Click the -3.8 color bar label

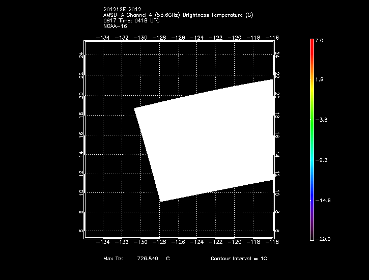pos(322,120)
